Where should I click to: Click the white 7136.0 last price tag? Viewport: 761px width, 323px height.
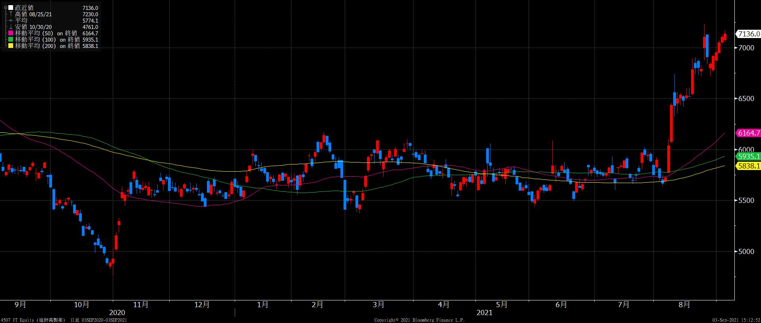click(748, 34)
